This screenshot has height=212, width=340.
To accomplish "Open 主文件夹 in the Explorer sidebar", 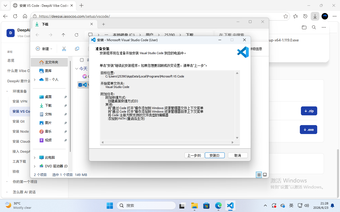I will pos(49,62).
